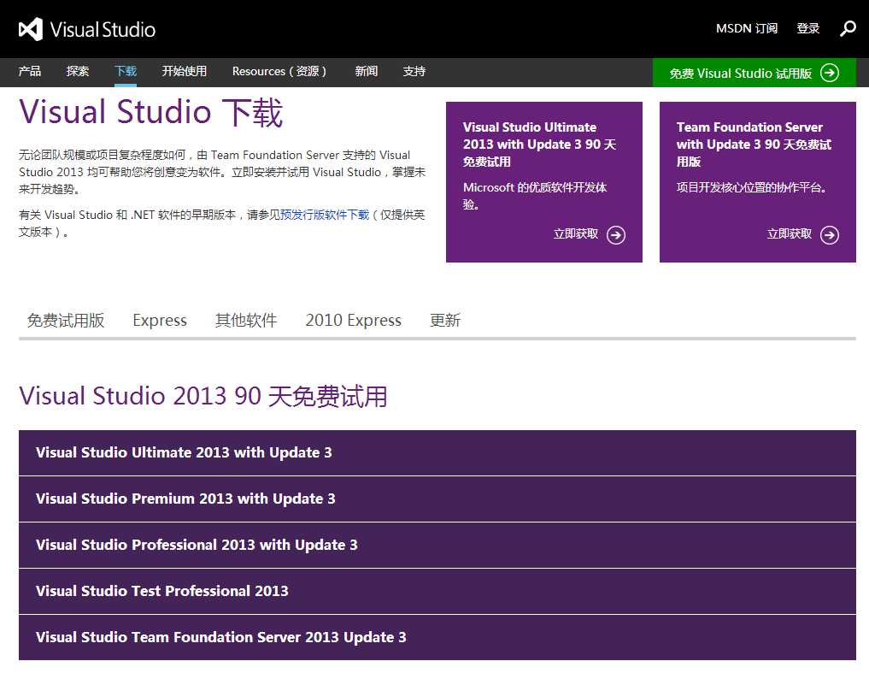Viewport: 869px width, 673px height.
Task: Open Resources (资源) menu
Action: click(280, 71)
